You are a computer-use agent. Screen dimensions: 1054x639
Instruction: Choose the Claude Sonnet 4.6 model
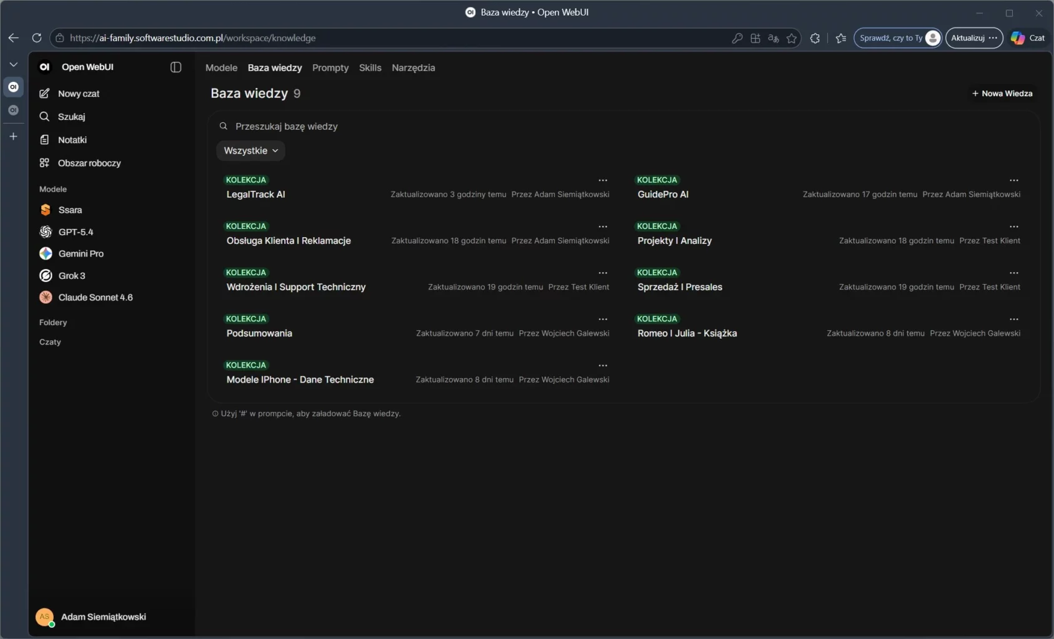95,298
